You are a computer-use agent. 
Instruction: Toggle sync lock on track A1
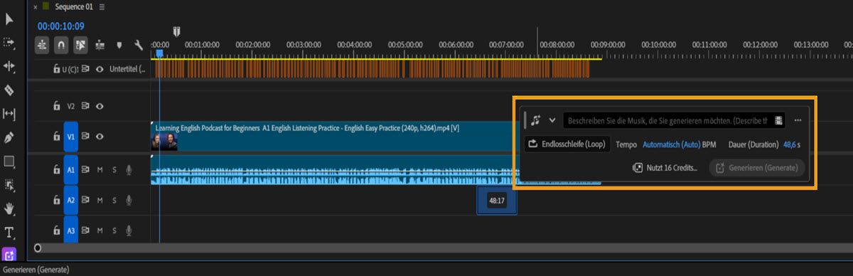[x=85, y=170]
